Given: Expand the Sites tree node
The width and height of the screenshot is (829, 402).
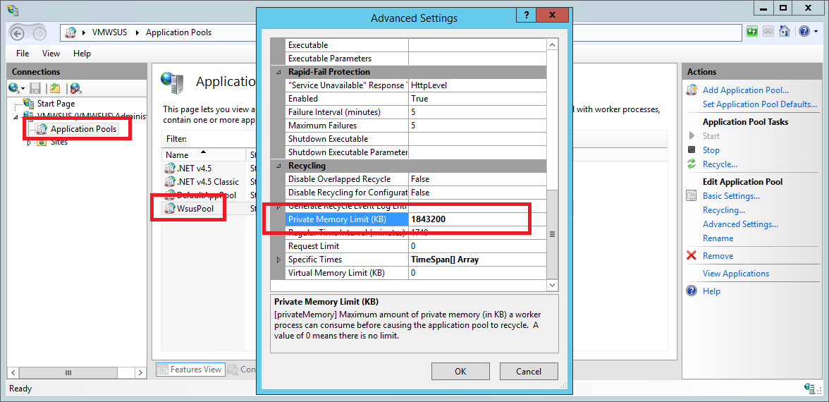Looking at the screenshot, I should click(29, 142).
